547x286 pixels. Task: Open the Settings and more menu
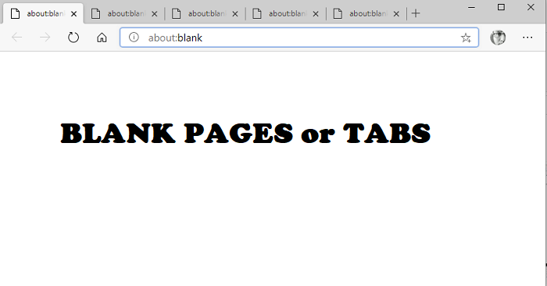[527, 38]
